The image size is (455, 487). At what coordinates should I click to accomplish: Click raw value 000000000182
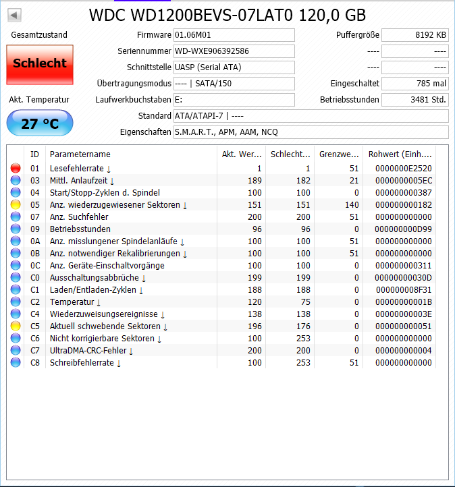pos(404,204)
